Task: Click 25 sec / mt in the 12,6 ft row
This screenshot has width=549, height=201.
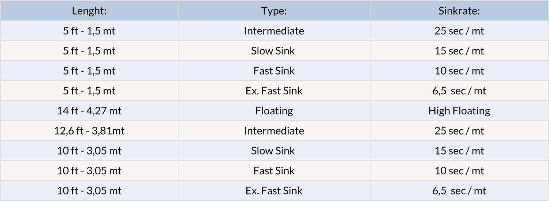Action: pyautogui.click(x=459, y=131)
